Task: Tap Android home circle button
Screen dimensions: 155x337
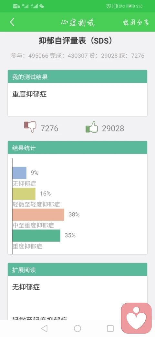Action: 77,328
